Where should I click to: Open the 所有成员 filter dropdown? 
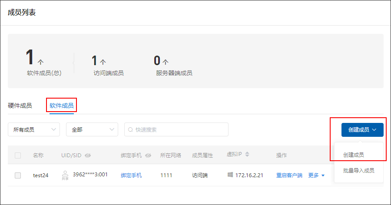[34, 129]
